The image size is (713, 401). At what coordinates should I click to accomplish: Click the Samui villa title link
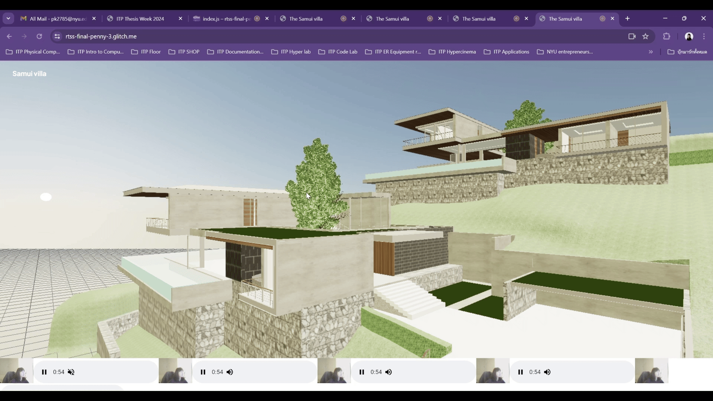(x=29, y=74)
